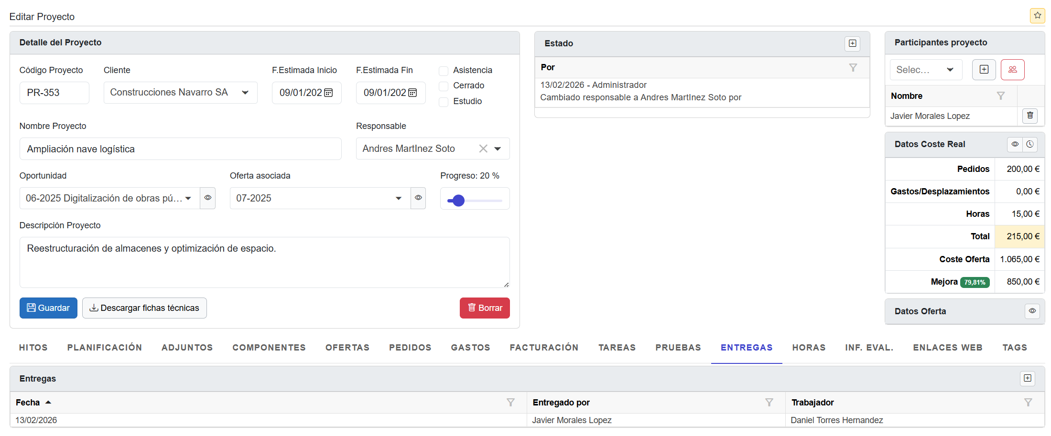Click the Guardar button
This screenshot has width=1051, height=436.
tap(48, 308)
